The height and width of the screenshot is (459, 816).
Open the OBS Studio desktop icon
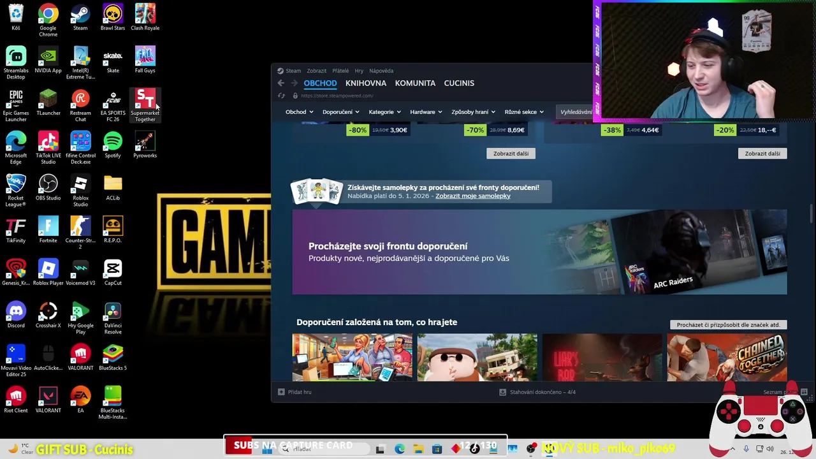pos(48,188)
